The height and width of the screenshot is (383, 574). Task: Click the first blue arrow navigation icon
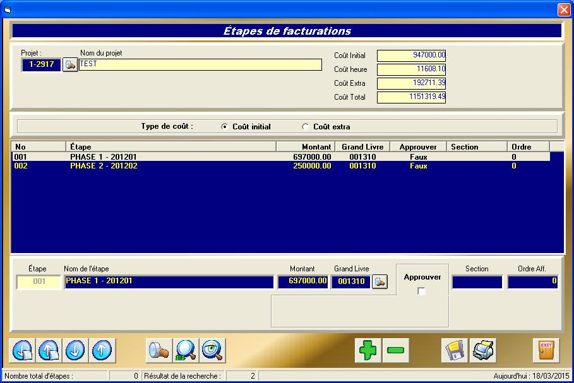(x=23, y=350)
